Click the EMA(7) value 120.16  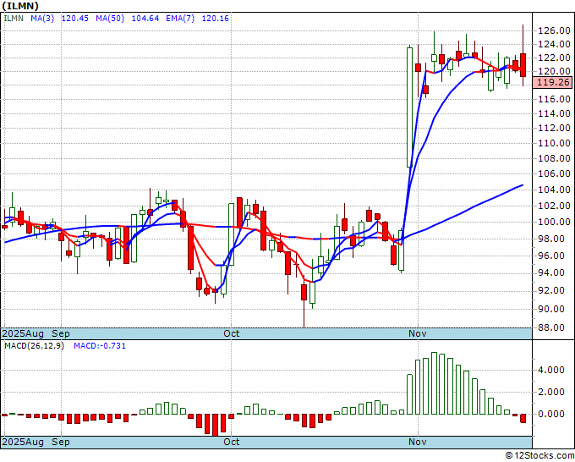(216, 19)
